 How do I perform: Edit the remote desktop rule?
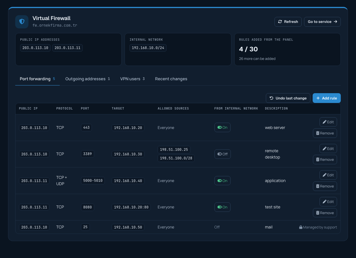[x=328, y=148]
